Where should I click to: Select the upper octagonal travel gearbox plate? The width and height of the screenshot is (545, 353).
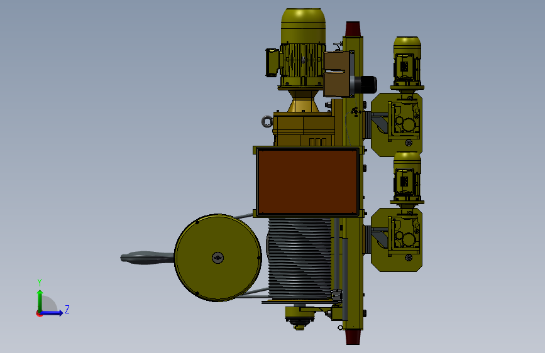[397, 125]
